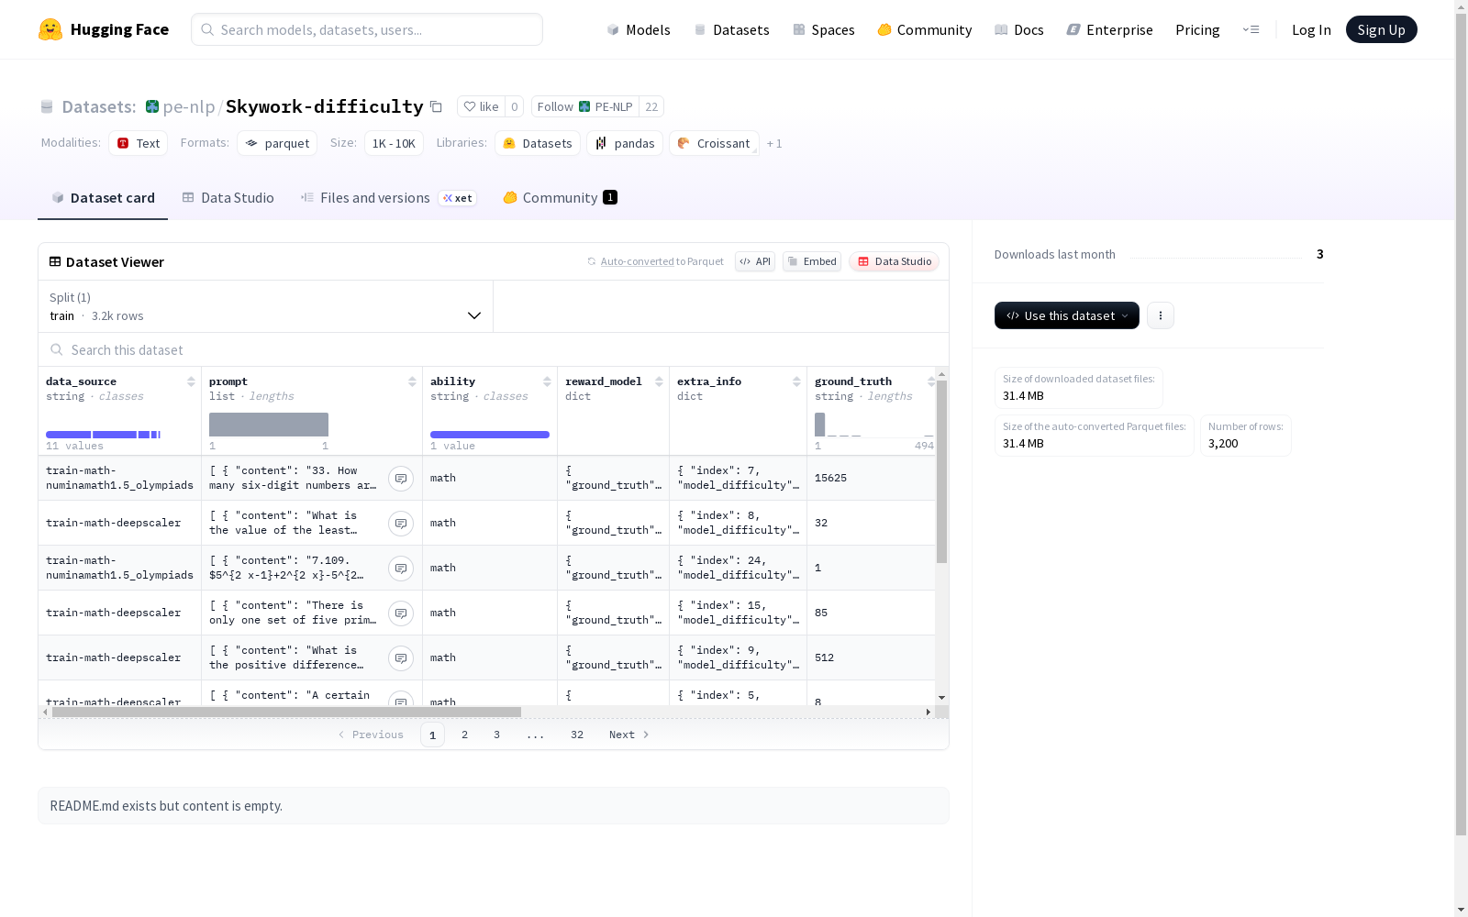This screenshot has width=1468, height=917.
Task: Open chat view for the "7.109." prompt
Action: click(x=401, y=569)
